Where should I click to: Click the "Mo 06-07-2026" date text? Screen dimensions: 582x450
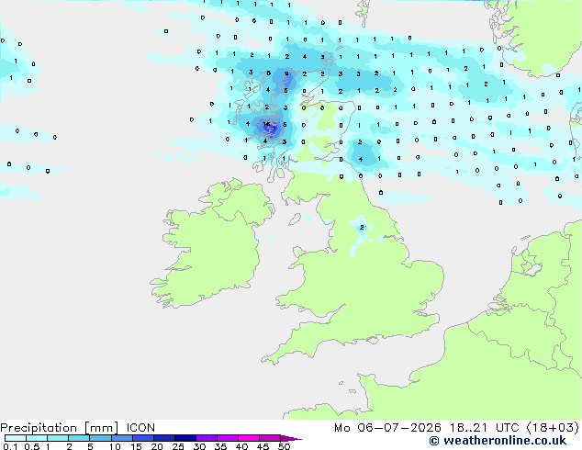[x=387, y=428]
